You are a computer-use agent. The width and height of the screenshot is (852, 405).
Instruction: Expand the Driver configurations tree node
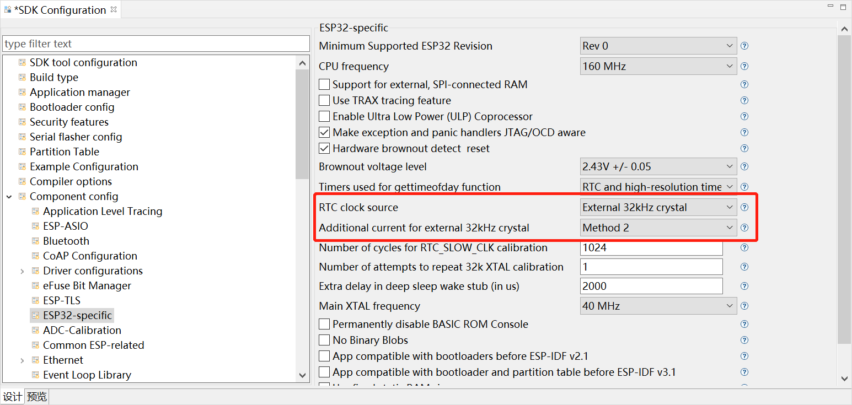click(x=22, y=271)
